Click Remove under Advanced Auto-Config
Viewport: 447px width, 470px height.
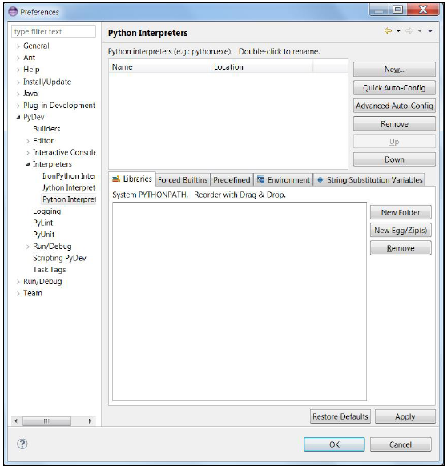coord(394,124)
